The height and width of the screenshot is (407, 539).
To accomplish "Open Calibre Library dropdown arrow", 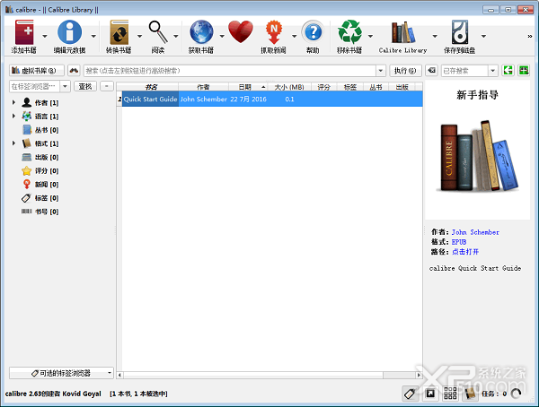I will (x=435, y=36).
